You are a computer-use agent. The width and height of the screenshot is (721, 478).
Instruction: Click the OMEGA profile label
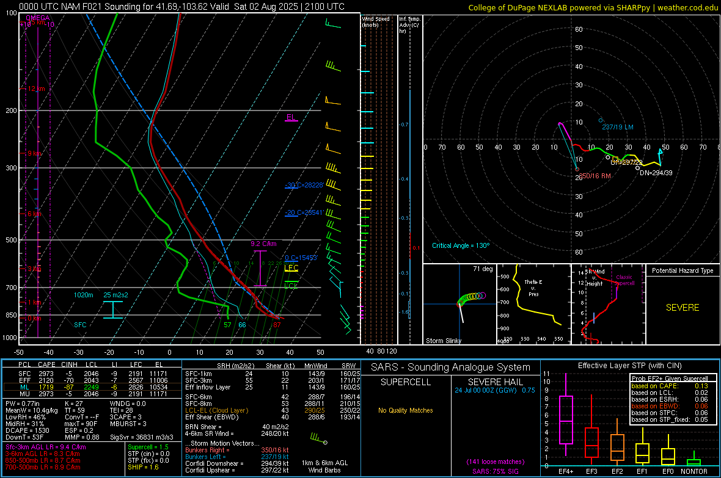coord(38,18)
